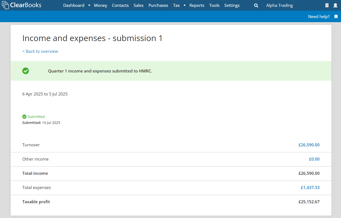Open the Turnover amount £26,590.00 link

pos(309,145)
